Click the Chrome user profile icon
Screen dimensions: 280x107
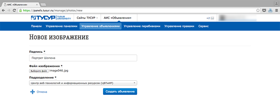276,3
